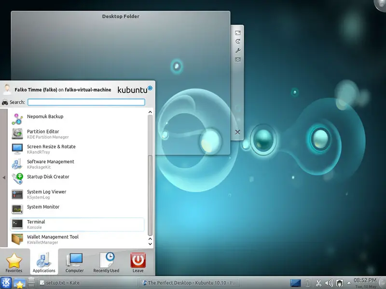The height and width of the screenshot is (289, 386).
Task: Click the lower scrollbar up arrow
Action: pos(150,239)
